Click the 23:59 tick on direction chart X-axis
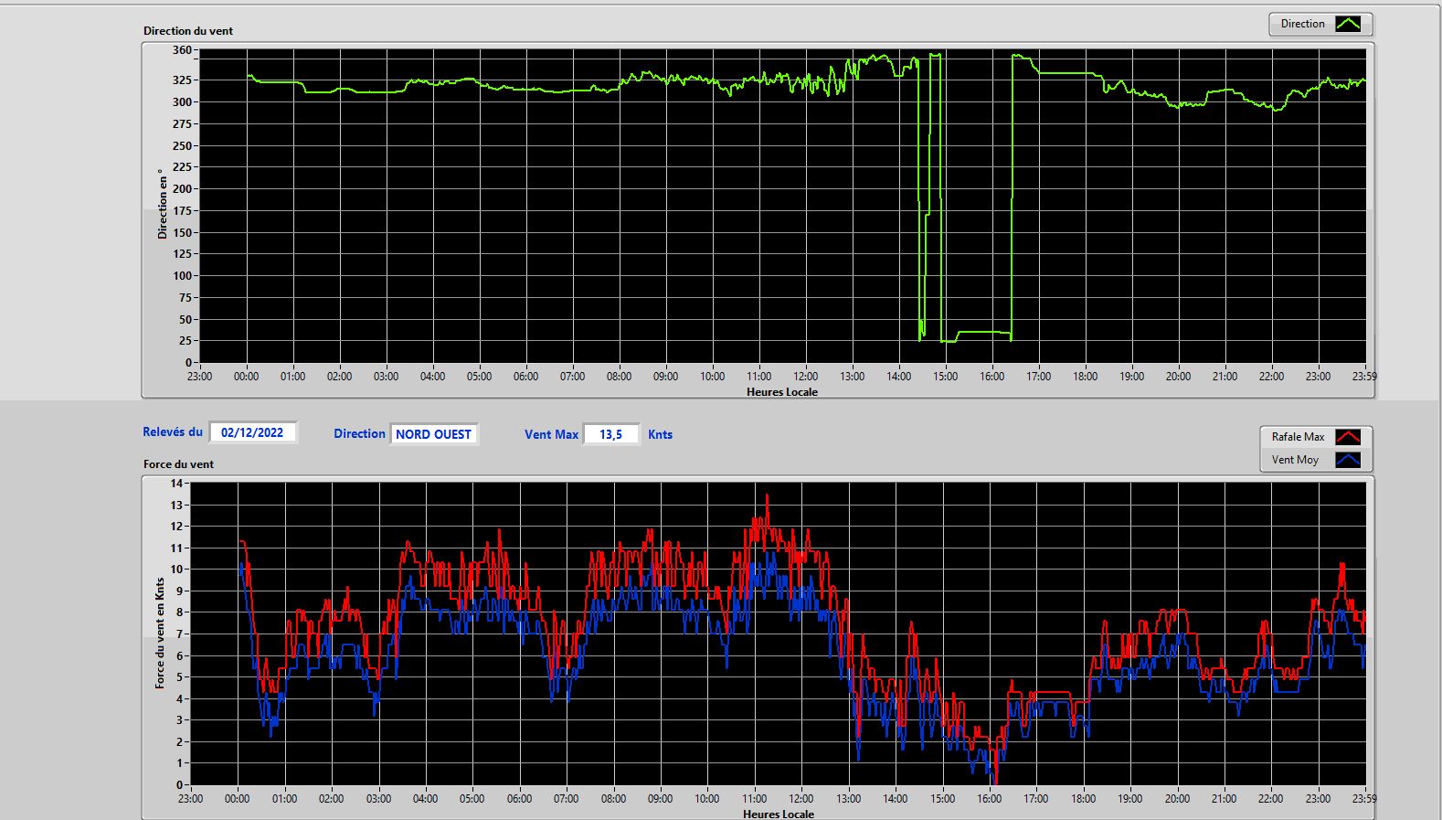Screen dimensions: 1442x820 (1364, 376)
